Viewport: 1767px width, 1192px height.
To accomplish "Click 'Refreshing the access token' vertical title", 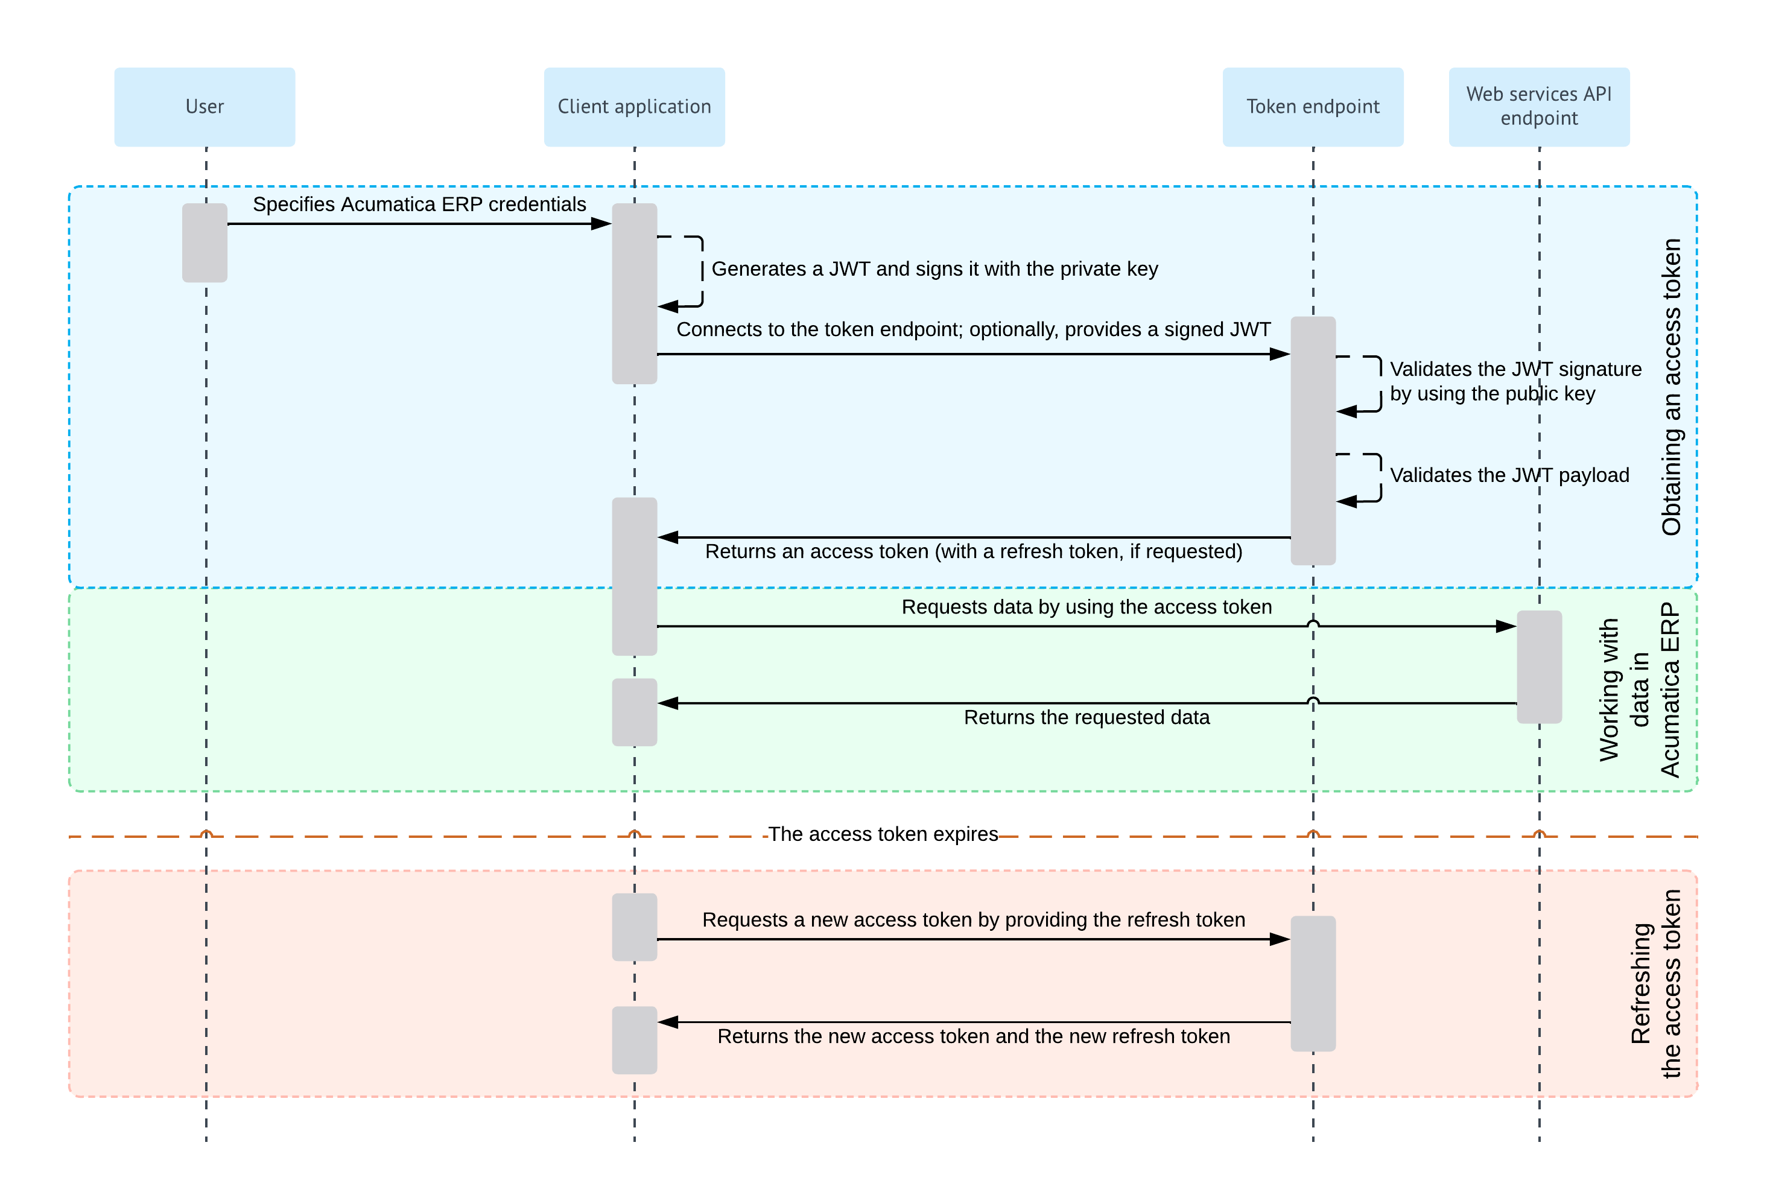I will (1654, 984).
